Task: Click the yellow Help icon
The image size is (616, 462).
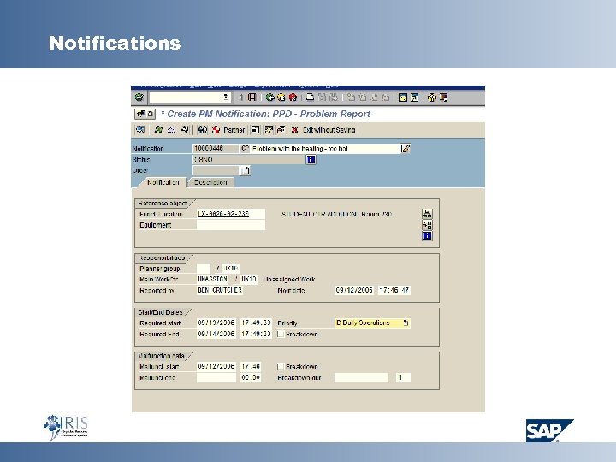Action: tap(432, 98)
